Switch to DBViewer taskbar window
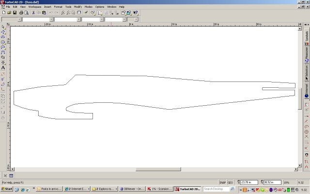 [131, 189]
